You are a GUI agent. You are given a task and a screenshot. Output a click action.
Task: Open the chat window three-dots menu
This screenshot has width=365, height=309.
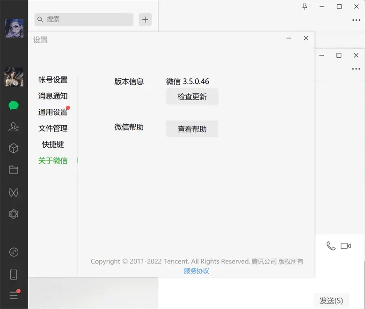[356, 69]
